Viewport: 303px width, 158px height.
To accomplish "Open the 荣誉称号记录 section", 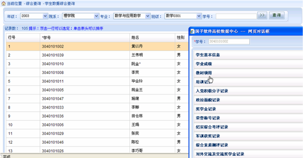I will pyautogui.click(x=248, y=118).
